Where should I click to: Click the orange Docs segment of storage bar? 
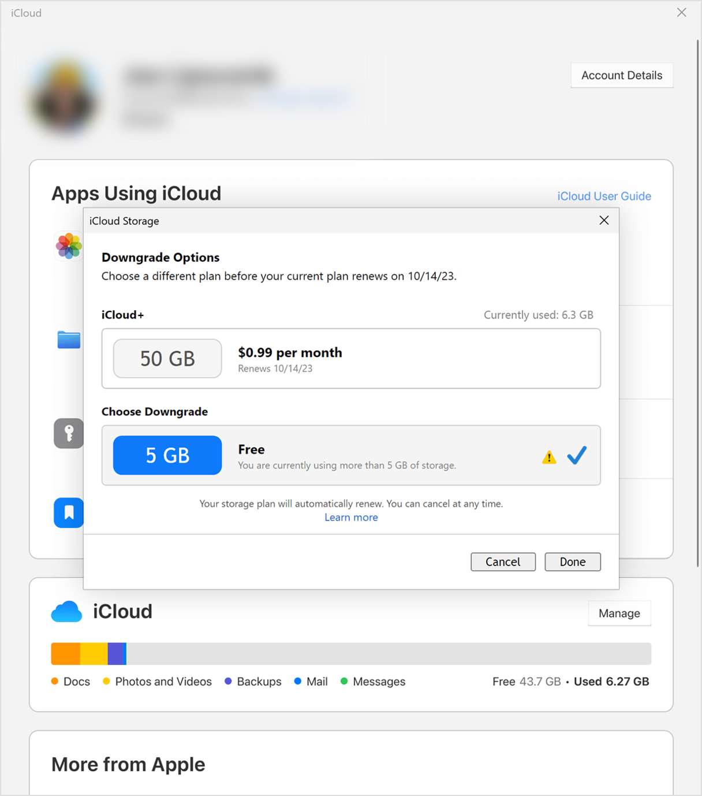(65, 653)
